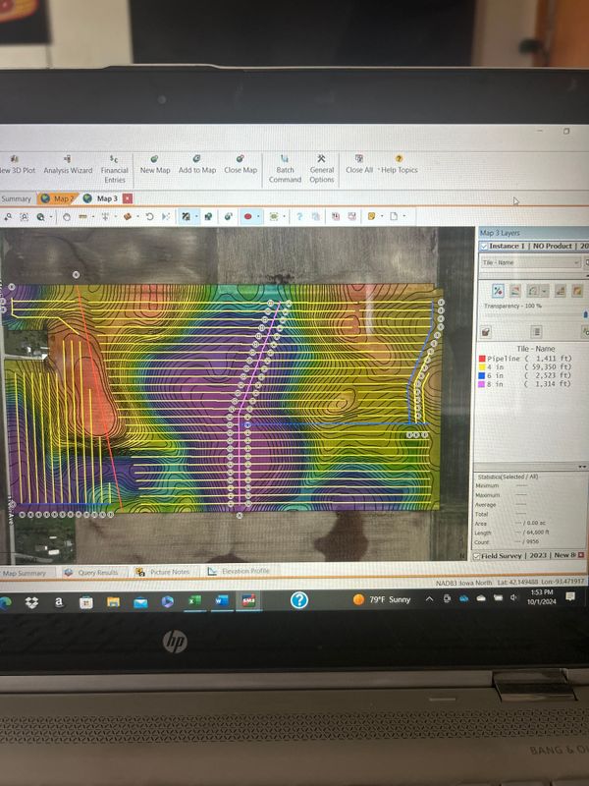Select the measure ruler tool

click(83, 216)
